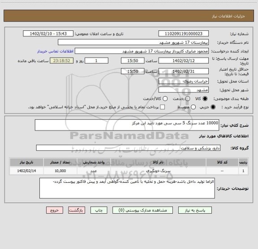Click the شماره نیاز field 1102091191000023

184,34
